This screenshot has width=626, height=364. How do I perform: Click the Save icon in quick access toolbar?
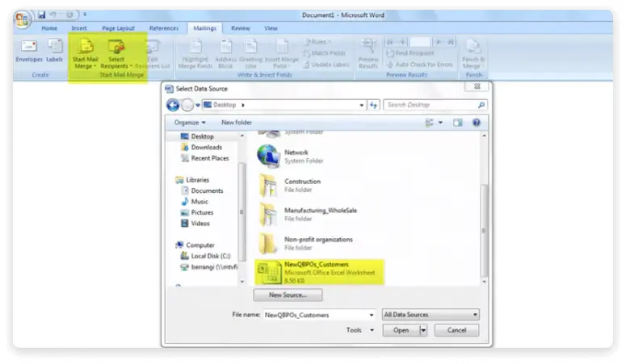pos(41,15)
